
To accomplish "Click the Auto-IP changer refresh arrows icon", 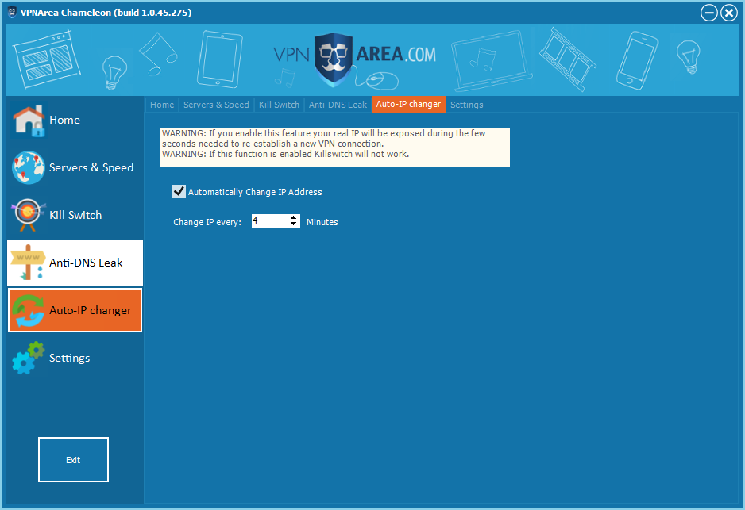I will 29,310.
